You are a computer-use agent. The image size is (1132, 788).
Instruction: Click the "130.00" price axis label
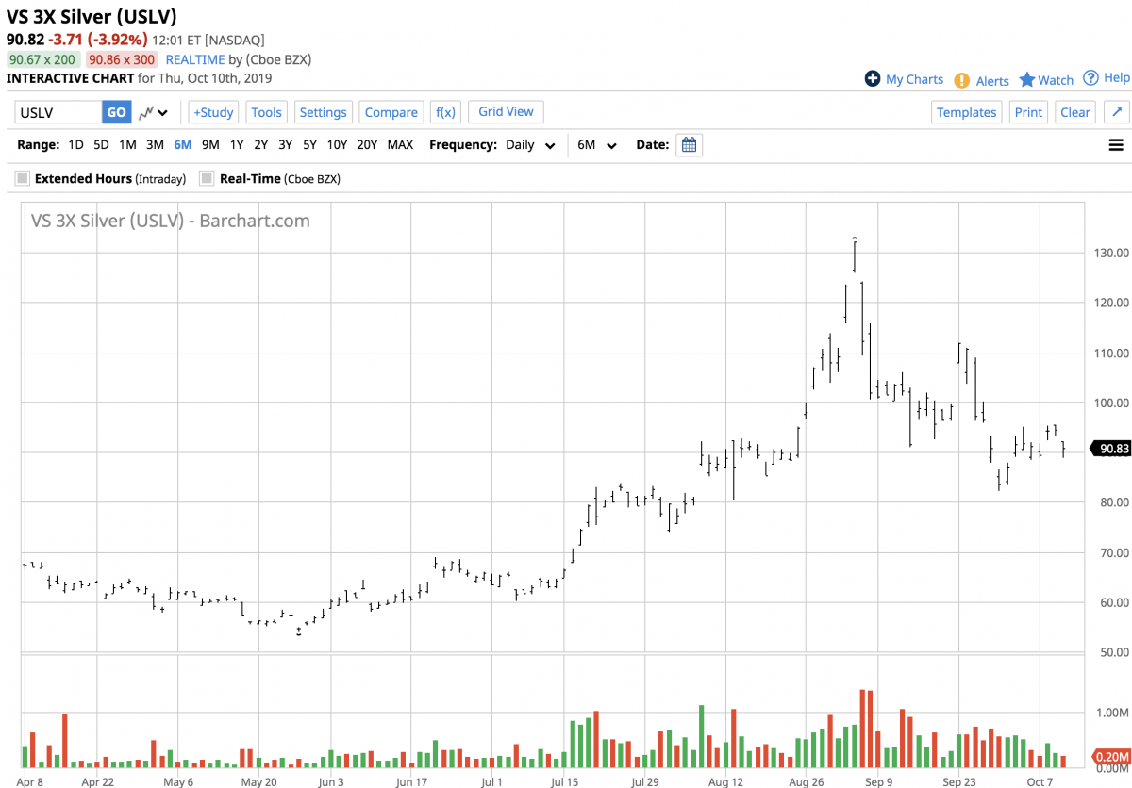pos(1111,253)
